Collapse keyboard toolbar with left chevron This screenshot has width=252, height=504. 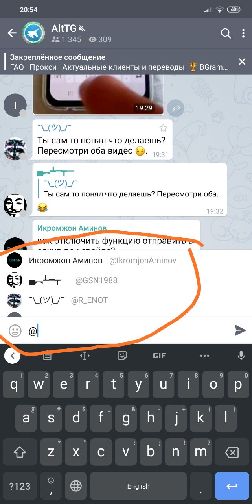[x=12, y=356]
